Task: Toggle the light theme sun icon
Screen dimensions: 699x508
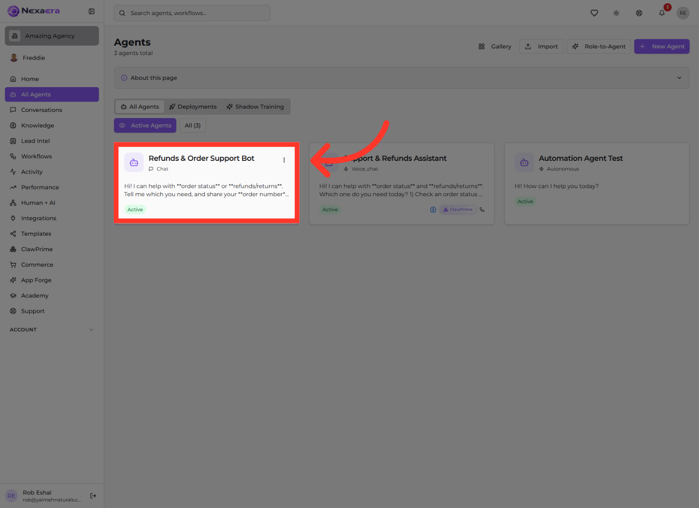Action: pyautogui.click(x=616, y=13)
